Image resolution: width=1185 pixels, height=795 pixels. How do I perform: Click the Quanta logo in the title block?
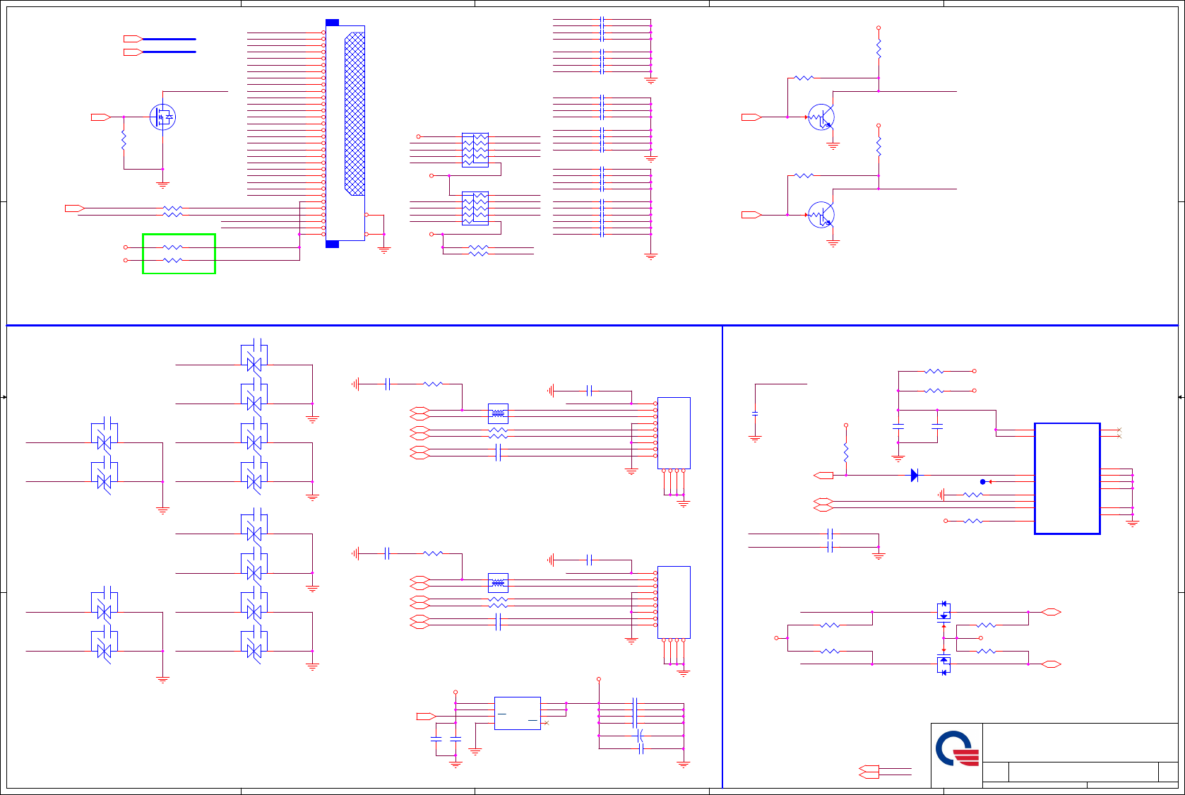(958, 749)
